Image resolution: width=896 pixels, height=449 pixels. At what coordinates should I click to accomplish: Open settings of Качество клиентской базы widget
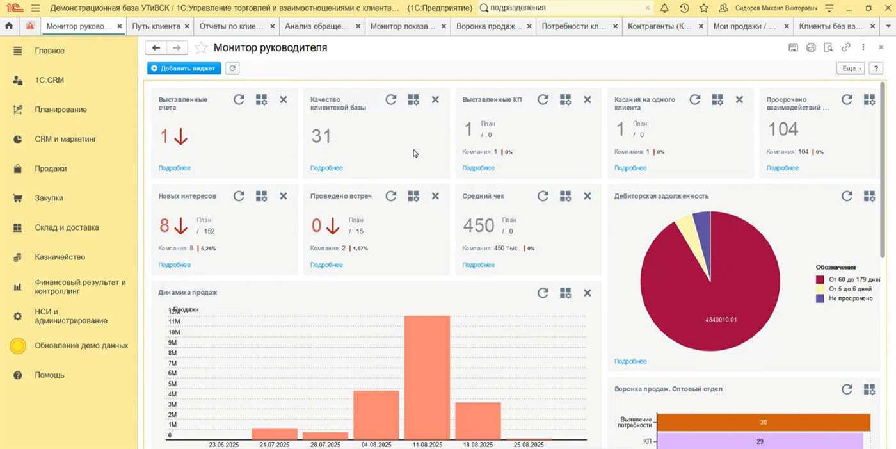pyautogui.click(x=413, y=100)
